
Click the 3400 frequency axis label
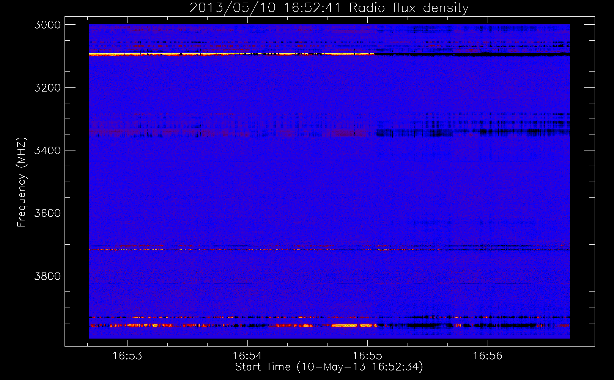pos(47,150)
